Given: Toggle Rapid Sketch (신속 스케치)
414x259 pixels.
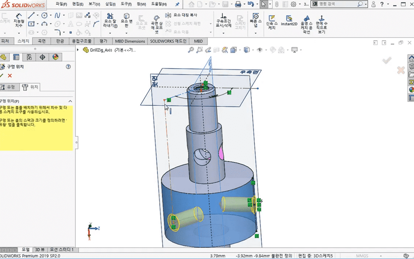Looking at the screenshot, I should click(x=272, y=22).
